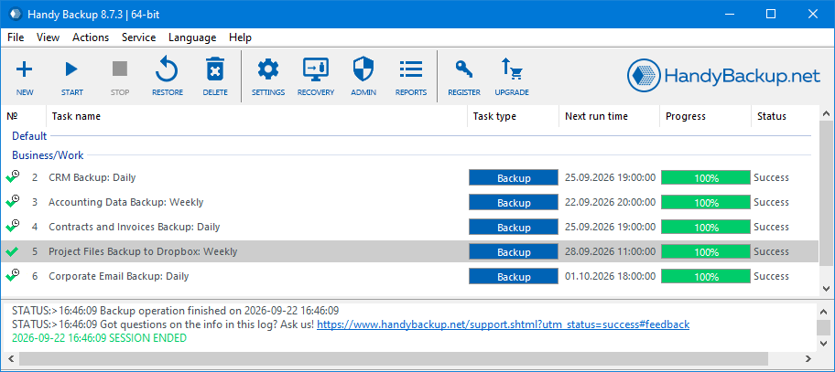
Task: Click status icon of Accounting Data Backup
Action: pos(12,202)
